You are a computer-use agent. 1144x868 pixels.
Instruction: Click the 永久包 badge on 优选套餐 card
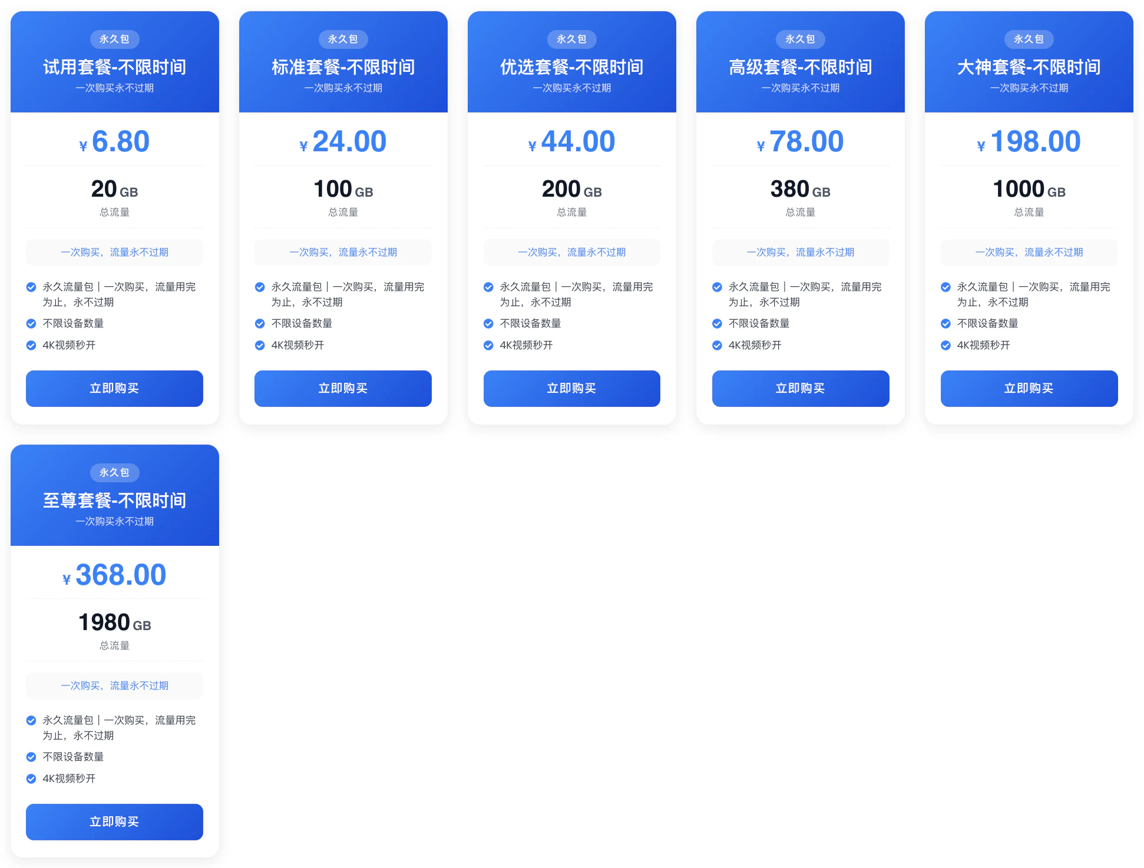pyautogui.click(x=571, y=39)
